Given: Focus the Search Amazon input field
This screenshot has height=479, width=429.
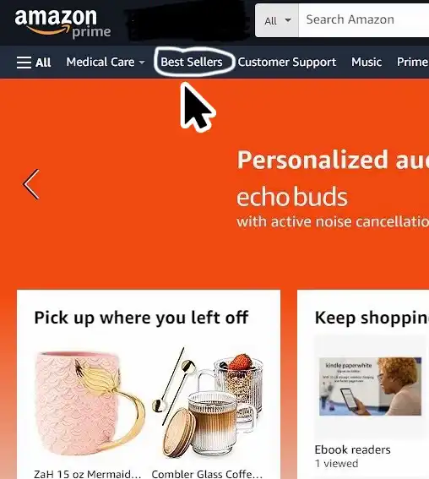Looking at the screenshot, I should pos(364,20).
